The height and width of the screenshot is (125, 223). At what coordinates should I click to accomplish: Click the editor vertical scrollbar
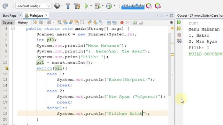click(169, 65)
